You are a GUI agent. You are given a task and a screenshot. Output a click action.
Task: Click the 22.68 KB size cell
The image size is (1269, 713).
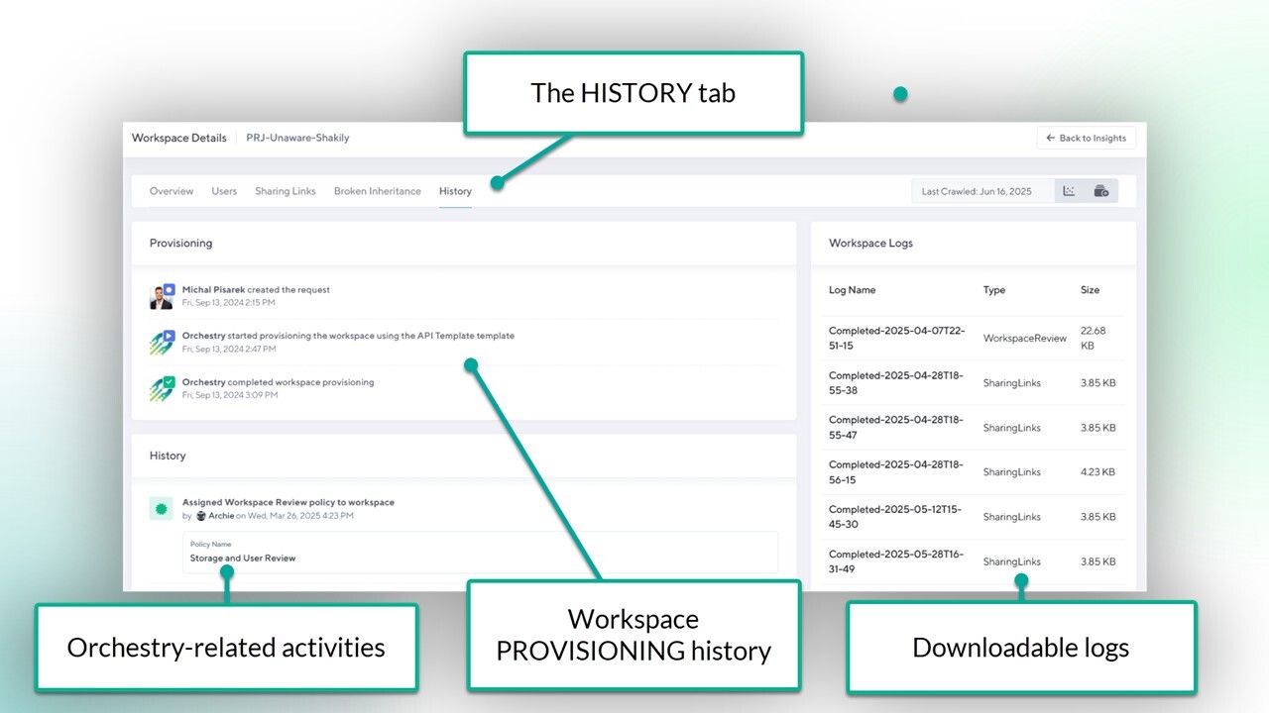click(x=1093, y=339)
